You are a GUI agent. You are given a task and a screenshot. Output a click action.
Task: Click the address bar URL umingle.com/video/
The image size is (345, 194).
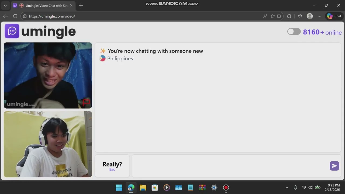pos(52,16)
